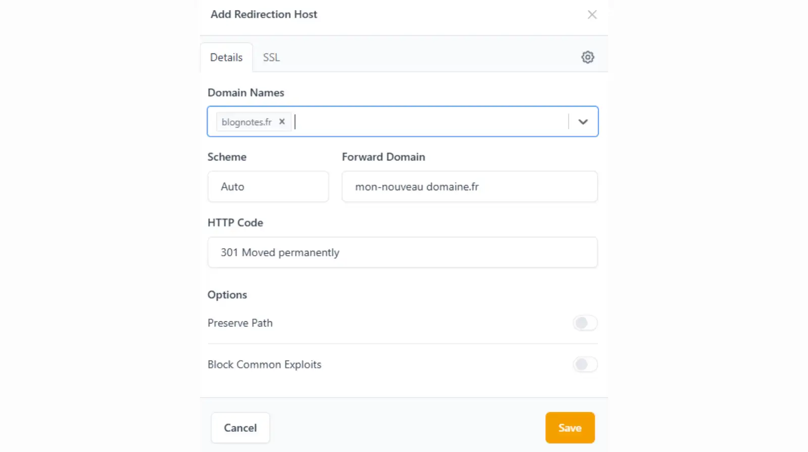Turn on Block Common Exploits switch
Image resolution: width=808 pixels, height=452 pixels.
(585, 364)
